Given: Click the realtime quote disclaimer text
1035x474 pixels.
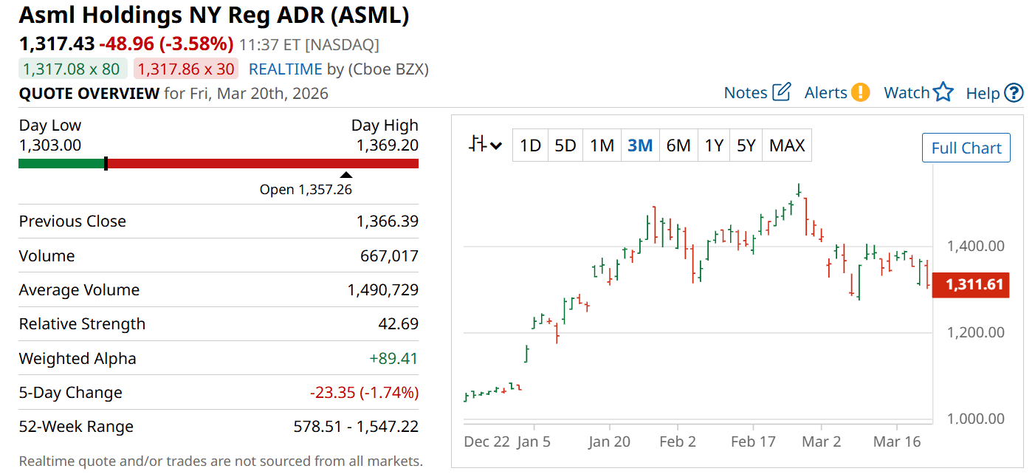Looking at the screenshot, I should pos(221,461).
